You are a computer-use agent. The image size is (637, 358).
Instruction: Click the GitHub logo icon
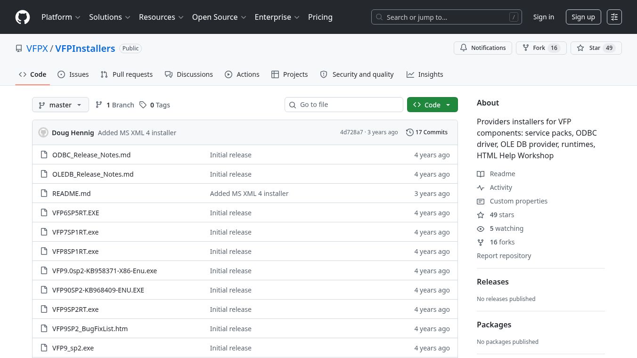click(x=23, y=17)
